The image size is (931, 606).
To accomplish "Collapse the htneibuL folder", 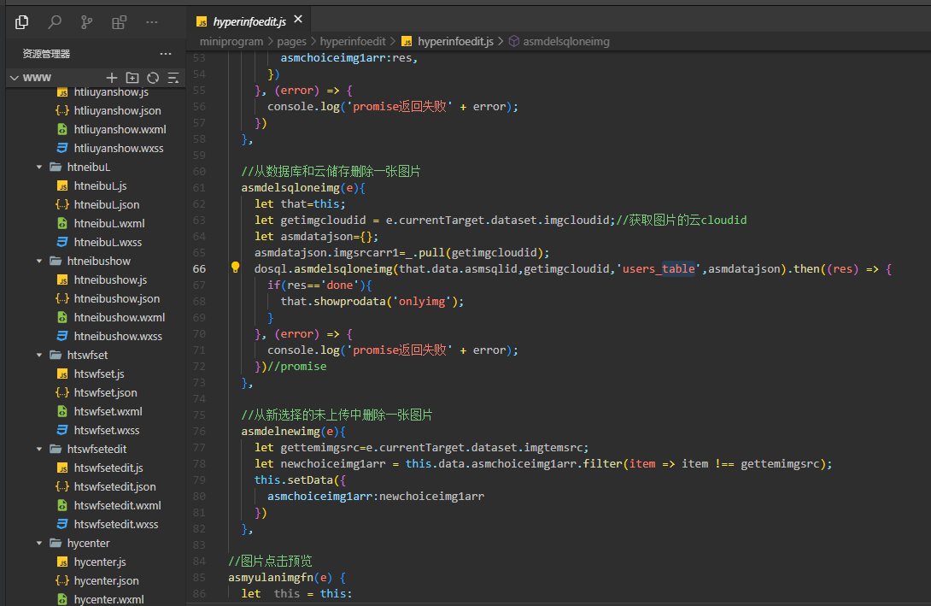I will pyautogui.click(x=39, y=167).
